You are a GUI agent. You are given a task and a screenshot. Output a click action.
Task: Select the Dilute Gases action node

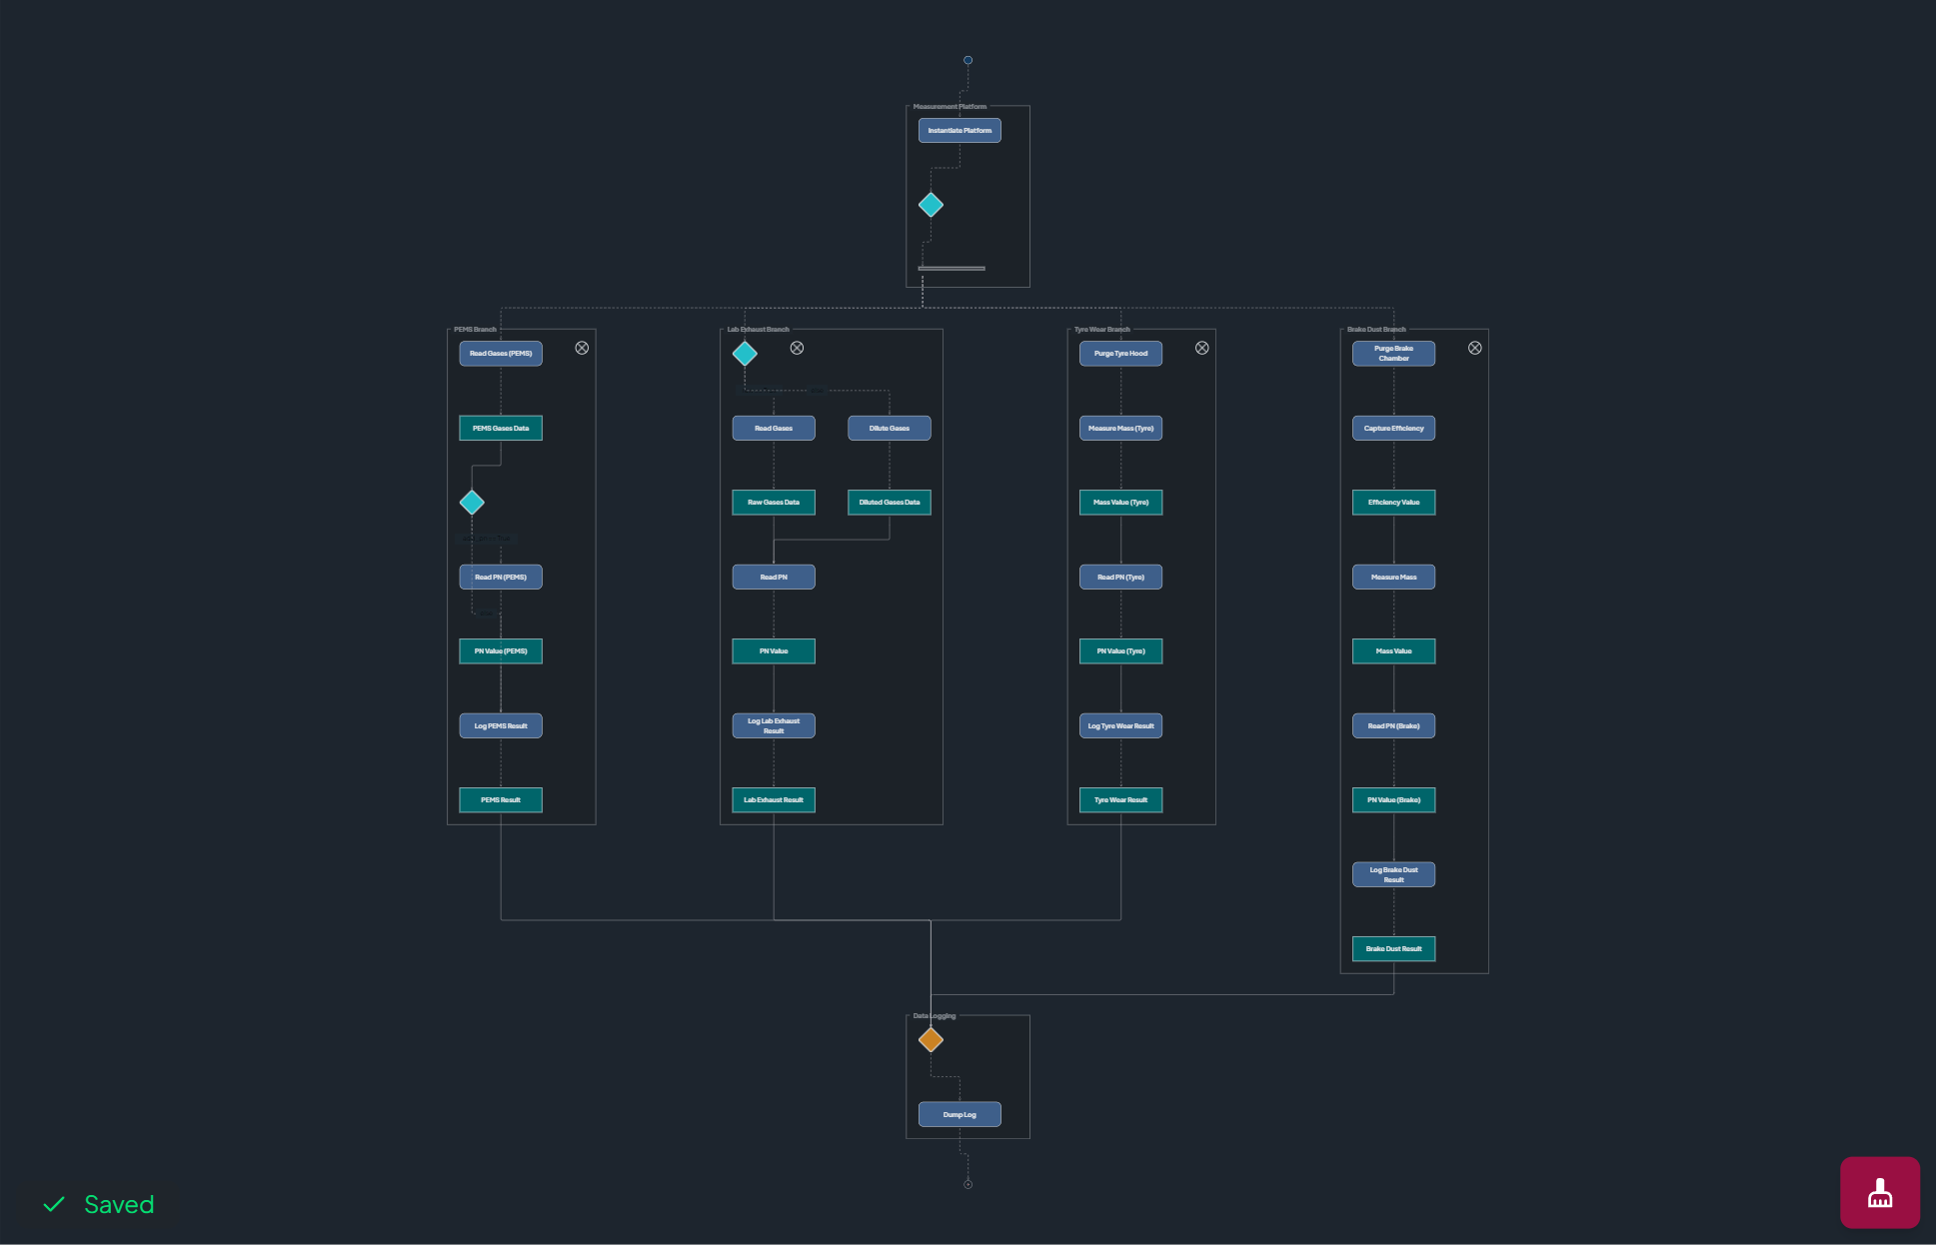pos(890,428)
